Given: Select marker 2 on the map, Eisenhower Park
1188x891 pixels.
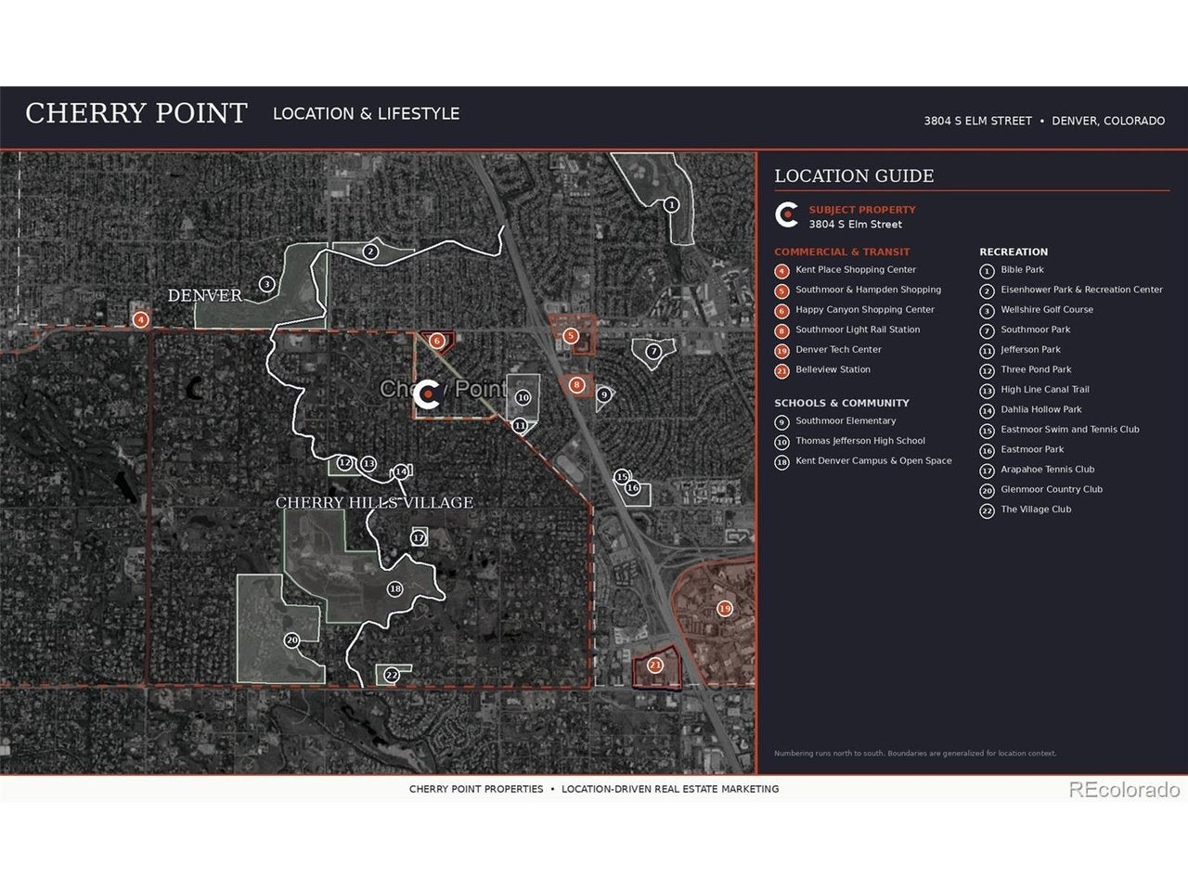Looking at the screenshot, I should click(x=370, y=252).
